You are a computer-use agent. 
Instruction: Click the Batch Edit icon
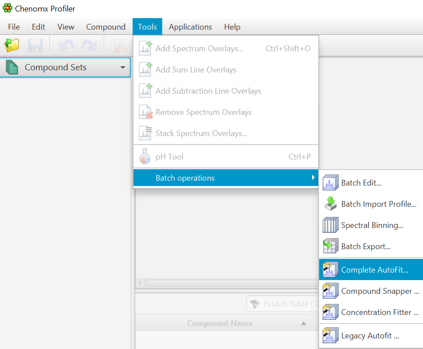330,182
